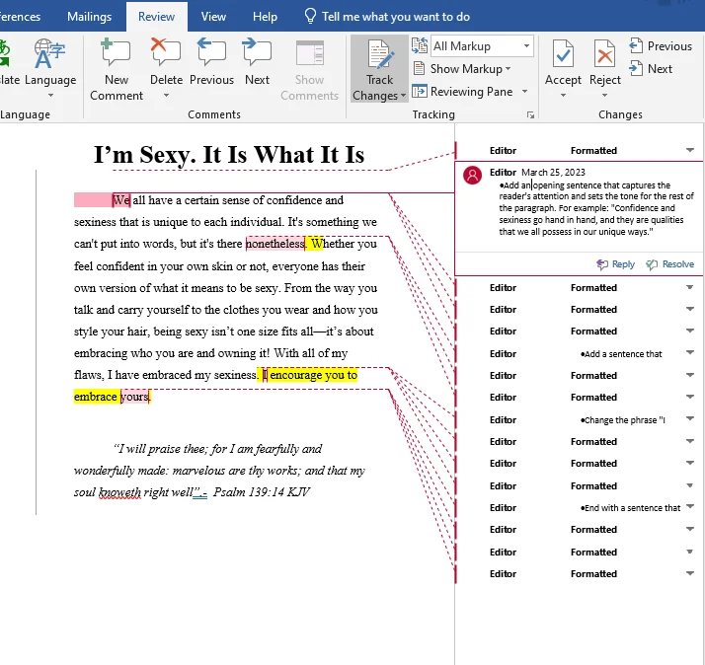705x665 pixels.
Task: Click Reply on the Editor comment
Action: (x=616, y=264)
